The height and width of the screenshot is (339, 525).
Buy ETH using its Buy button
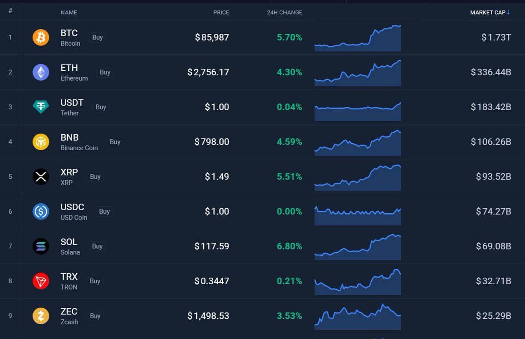(105, 72)
